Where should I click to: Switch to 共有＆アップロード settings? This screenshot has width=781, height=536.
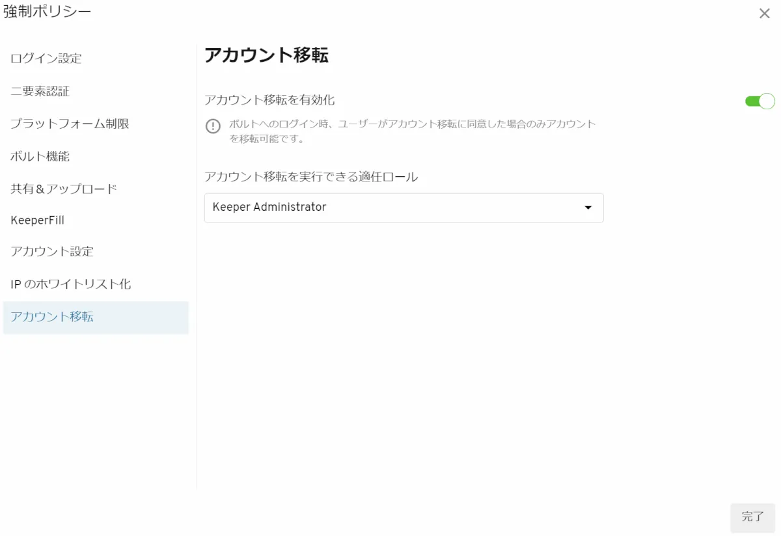tap(64, 189)
